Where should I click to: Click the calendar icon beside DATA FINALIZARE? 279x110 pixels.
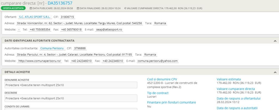[x=77, y=8]
